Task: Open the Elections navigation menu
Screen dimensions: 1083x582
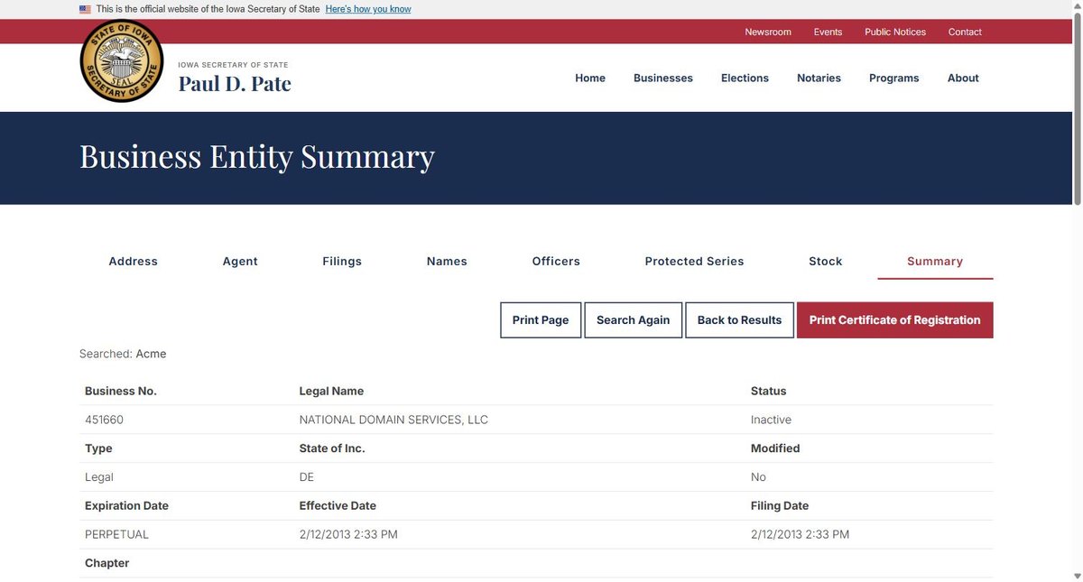Action: pyautogui.click(x=745, y=79)
